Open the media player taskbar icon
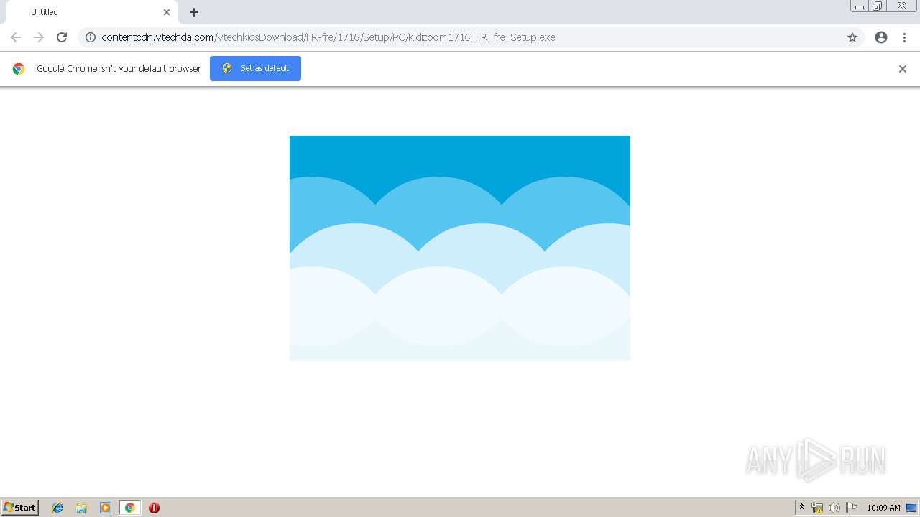The height and width of the screenshot is (517, 920). click(106, 508)
